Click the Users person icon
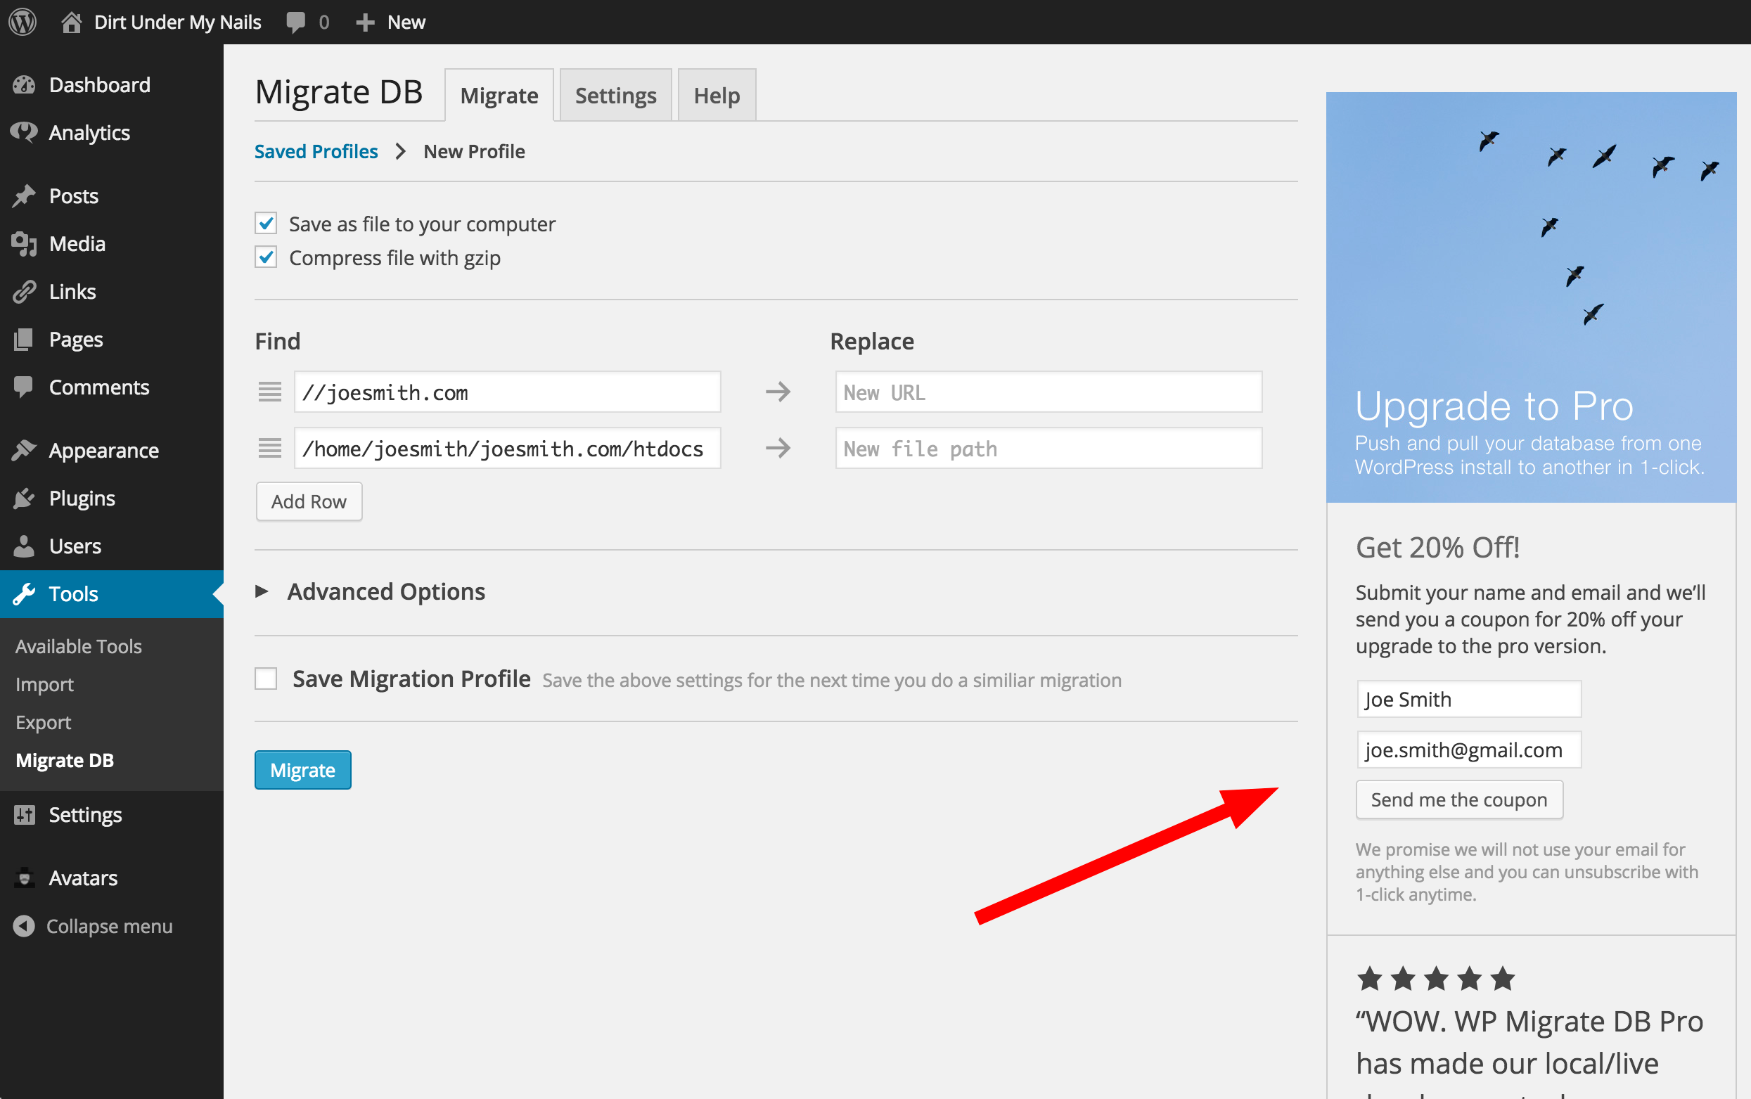1751x1099 pixels. tap(24, 546)
